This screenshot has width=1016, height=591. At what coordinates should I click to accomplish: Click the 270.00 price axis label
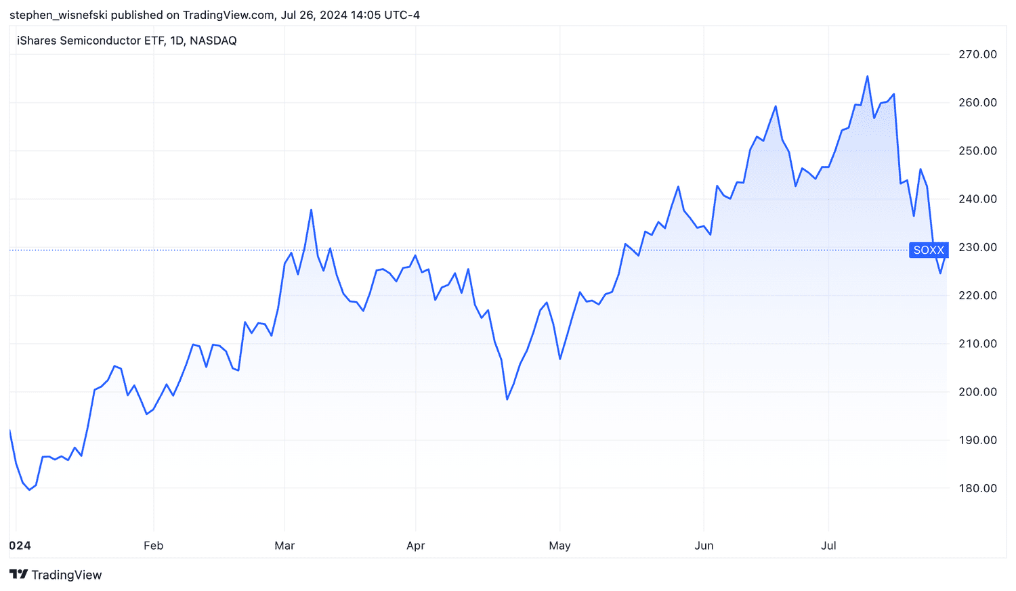977,54
